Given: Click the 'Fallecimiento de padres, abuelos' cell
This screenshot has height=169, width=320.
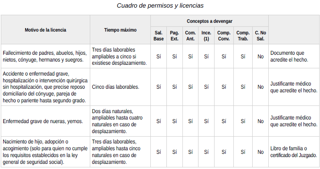Looking at the screenshot, I should [x=45, y=56].
